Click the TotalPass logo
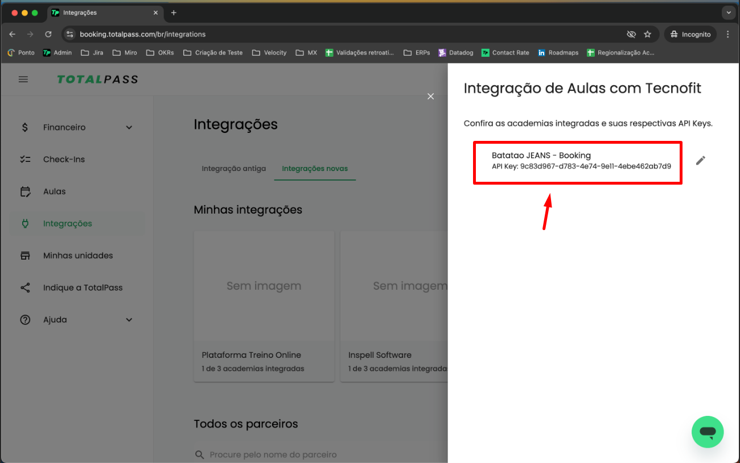This screenshot has height=463, width=740. pos(97,80)
